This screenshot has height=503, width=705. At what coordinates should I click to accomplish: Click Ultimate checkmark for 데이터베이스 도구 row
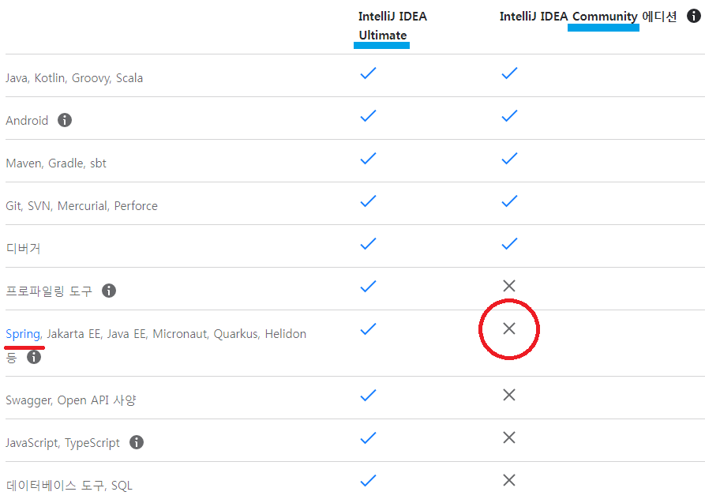[368, 481]
